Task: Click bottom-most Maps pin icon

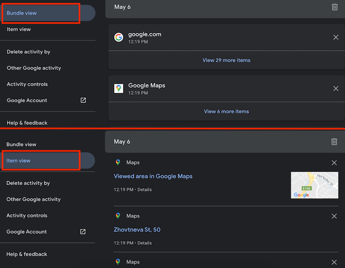Action: click(x=118, y=262)
